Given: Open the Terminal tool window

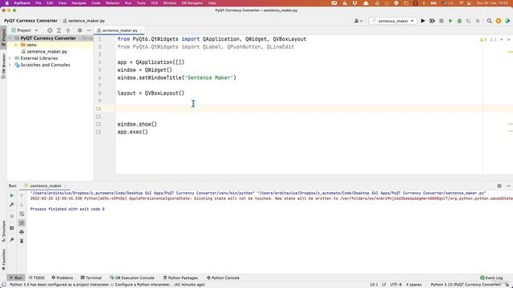Looking at the screenshot, I should (x=91, y=278).
